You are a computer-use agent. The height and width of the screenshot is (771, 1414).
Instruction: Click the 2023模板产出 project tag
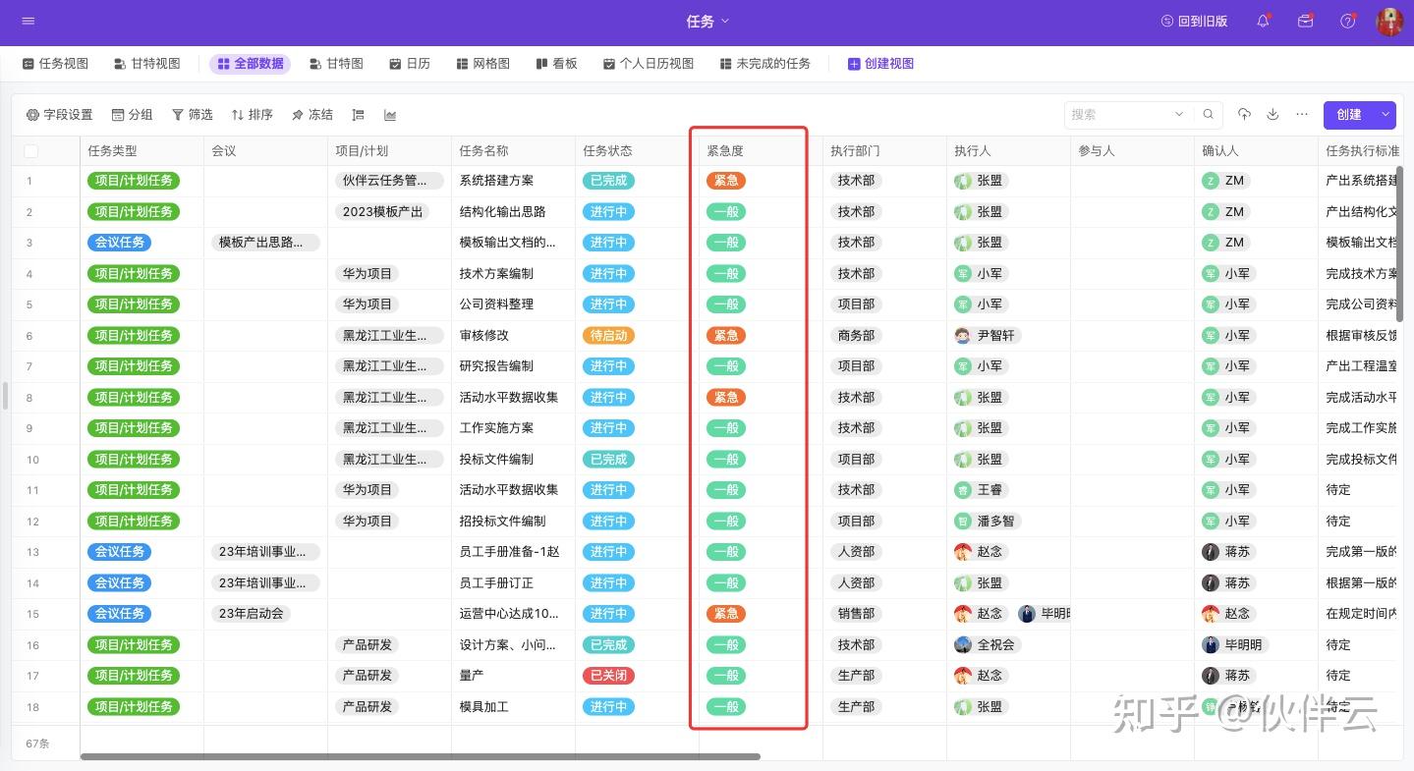(382, 212)
